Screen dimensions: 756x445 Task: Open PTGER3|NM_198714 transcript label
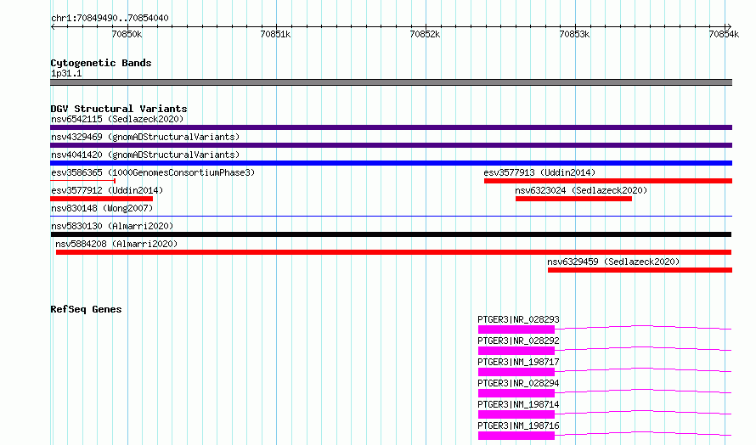tap(518, 404)
